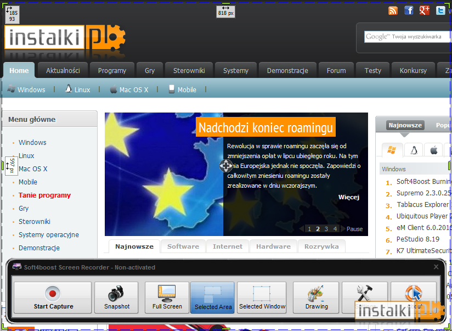Open the Forum tab
452x331 pixels.
pyautogui.click(x=336, y=70)
